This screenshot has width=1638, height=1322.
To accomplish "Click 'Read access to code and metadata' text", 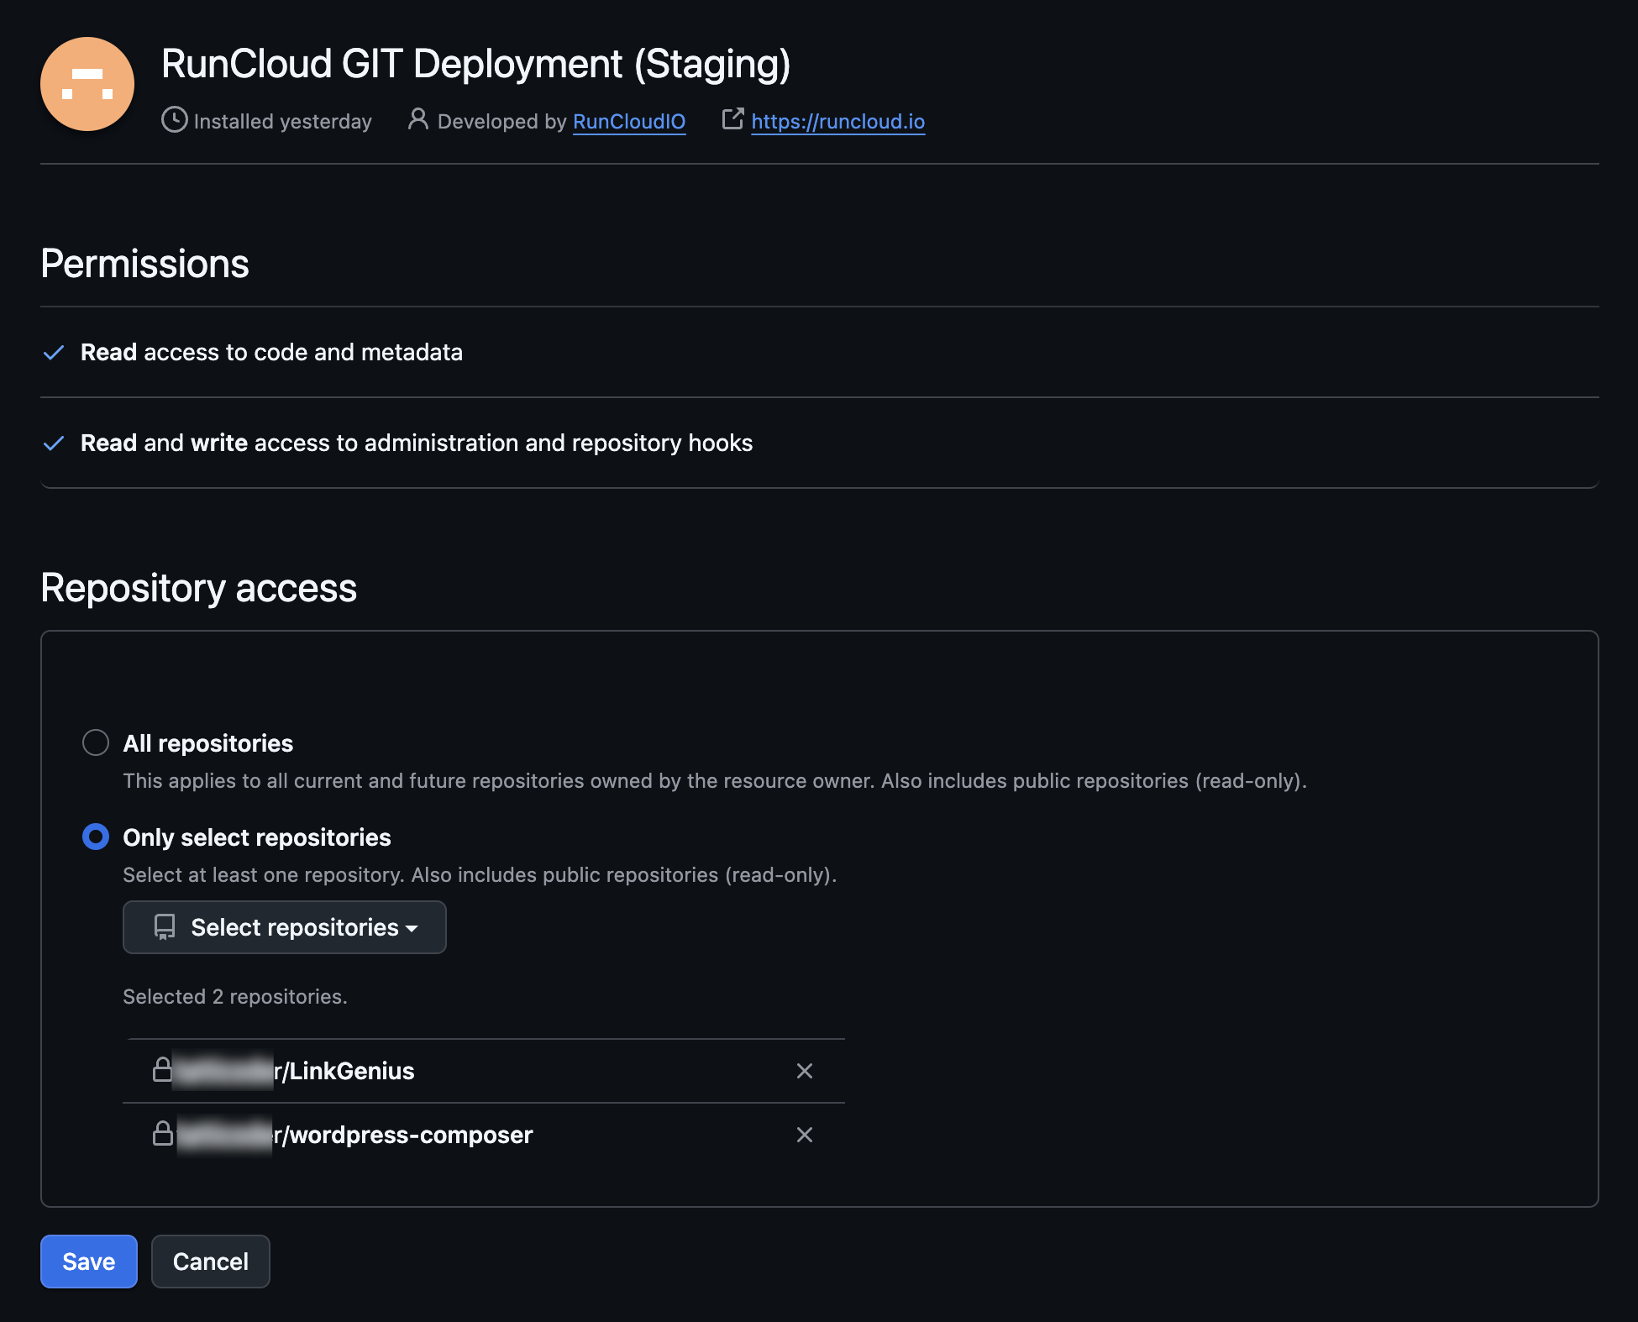I will click(x=271, y=353).
